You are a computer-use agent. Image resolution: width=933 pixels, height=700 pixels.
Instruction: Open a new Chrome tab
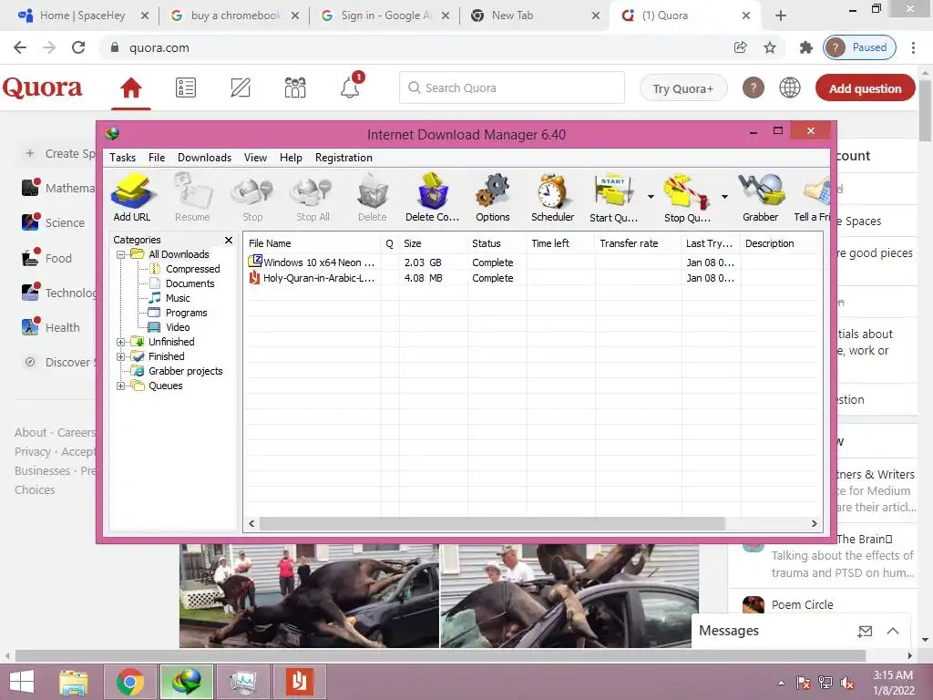pyautogui.click(x=781, y=15)
